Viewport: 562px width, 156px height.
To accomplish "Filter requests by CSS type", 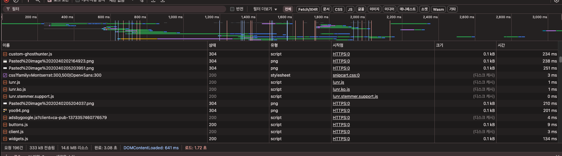I will click(339, 9).
